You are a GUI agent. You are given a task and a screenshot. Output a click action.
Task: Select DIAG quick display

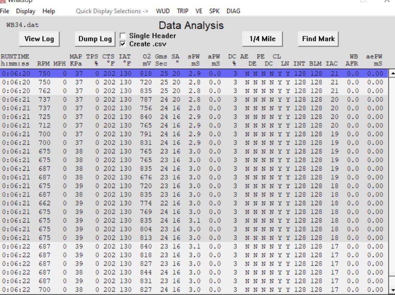(x=233, y=11)
